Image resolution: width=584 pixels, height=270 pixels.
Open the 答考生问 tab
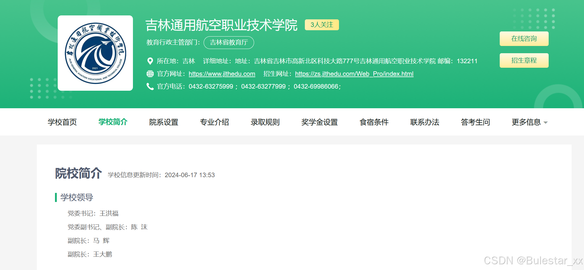476,122
